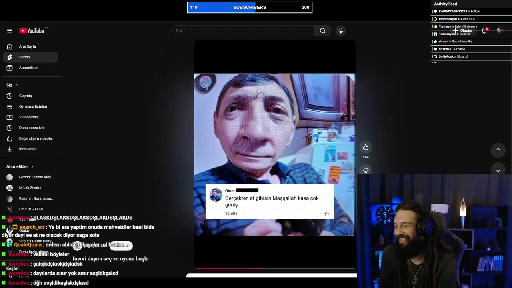Open Videolarınız page
This screenshot has width=512, height=288.
pyautogui.click(x=30, y=117)
